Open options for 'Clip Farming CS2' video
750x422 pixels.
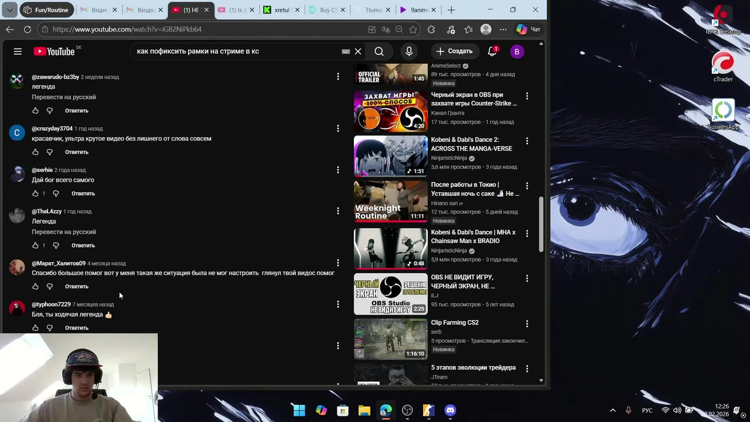pyautogui.click(x=527, y=324)
